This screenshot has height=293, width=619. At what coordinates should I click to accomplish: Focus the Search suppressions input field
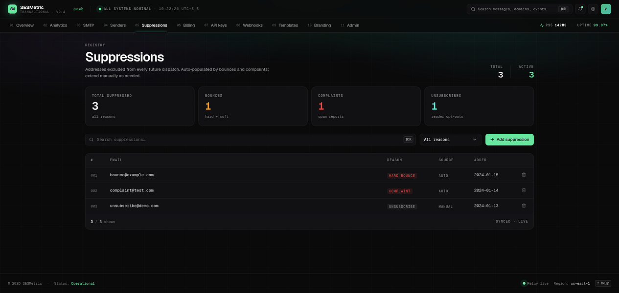point(251,140)
